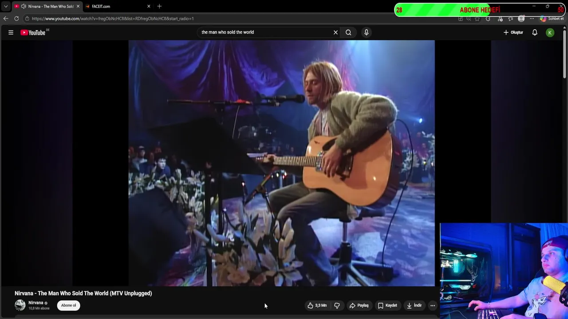568x319 pixels.
Task: Open browser profile avatar
Action: pos(521,19)
